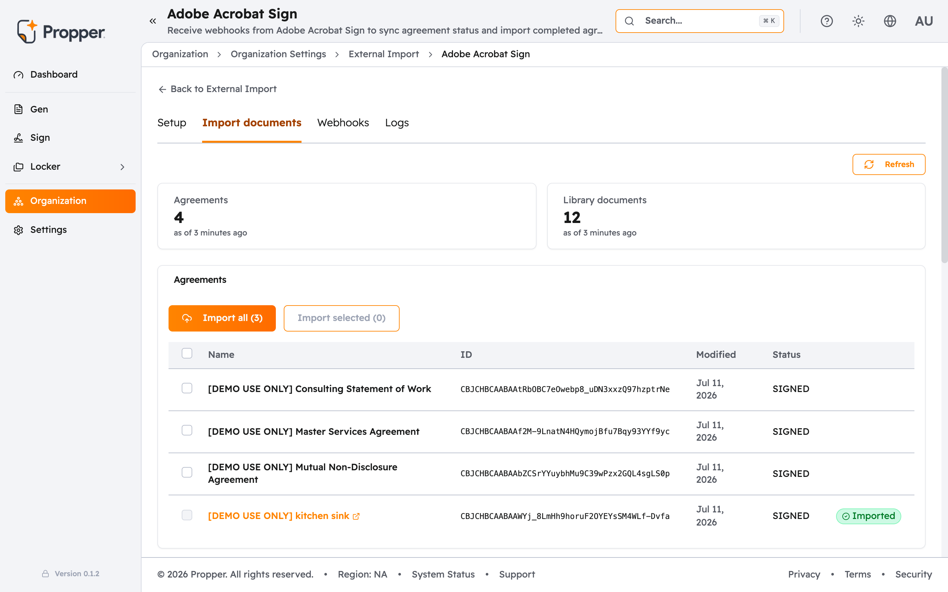Switch to the Setup tab
The image size is (948, 592).
[x=171, y=123]
